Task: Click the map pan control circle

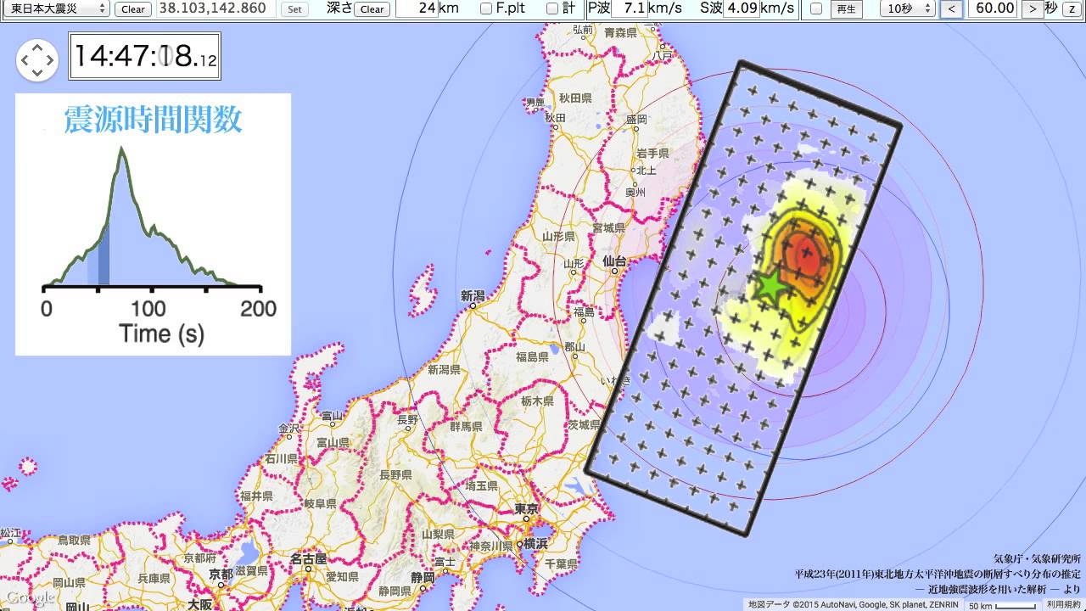Action: [x=37, y=60]
